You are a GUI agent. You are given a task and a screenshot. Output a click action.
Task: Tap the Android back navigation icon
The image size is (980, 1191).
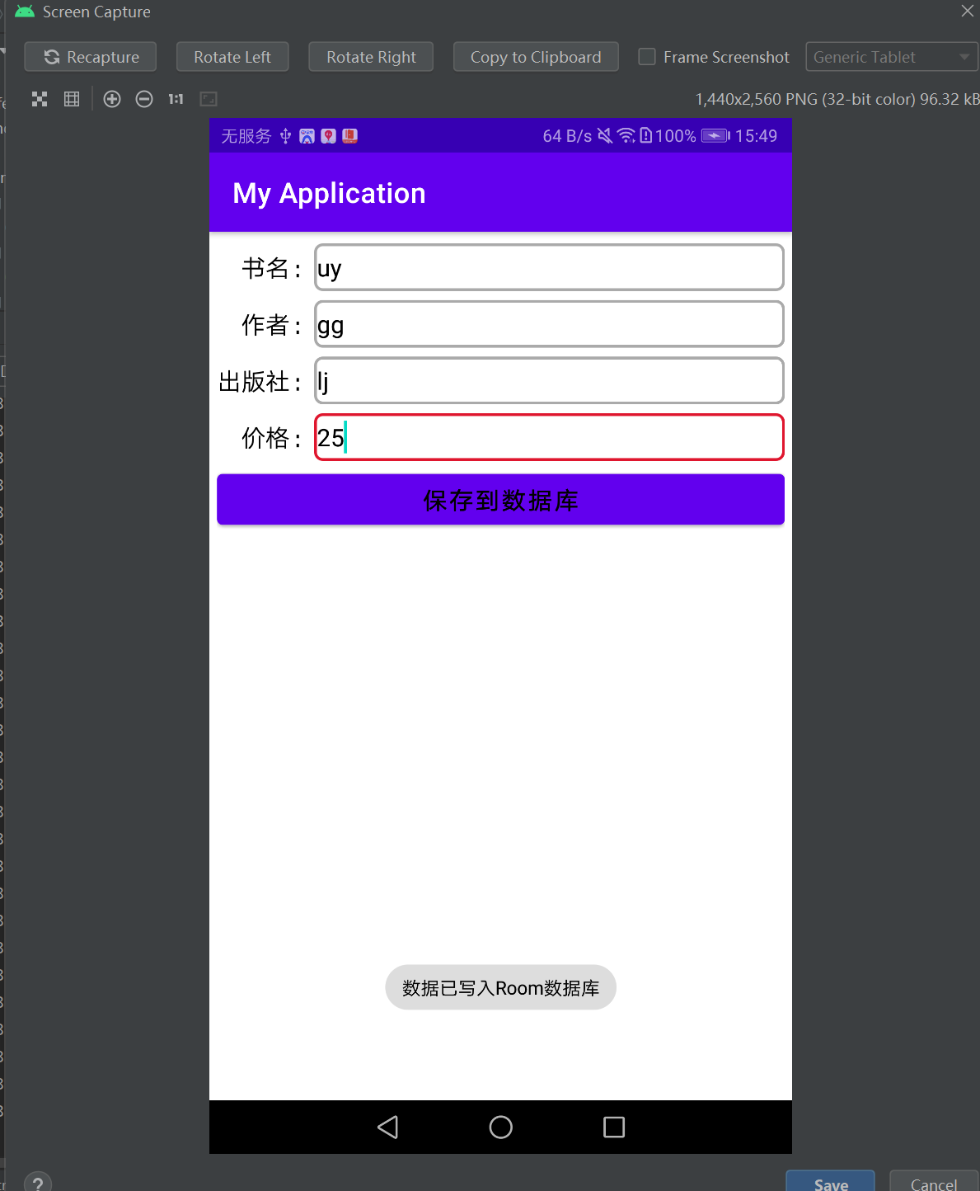387,1127
